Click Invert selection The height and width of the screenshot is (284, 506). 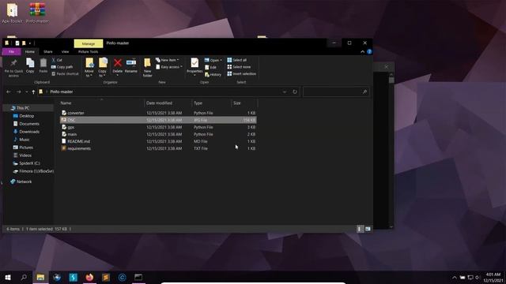[x=241, y=73]
